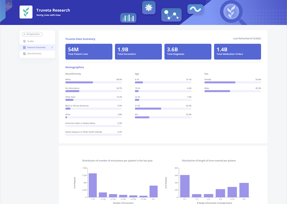Click the No Information progress bar
The image size is (287, 204).
pos(94,91)
